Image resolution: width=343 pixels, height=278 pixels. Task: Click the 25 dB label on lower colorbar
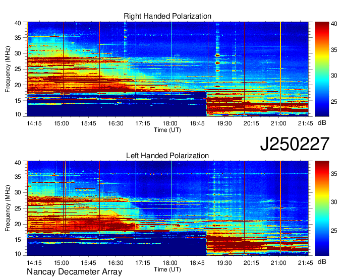coord(334,231)
